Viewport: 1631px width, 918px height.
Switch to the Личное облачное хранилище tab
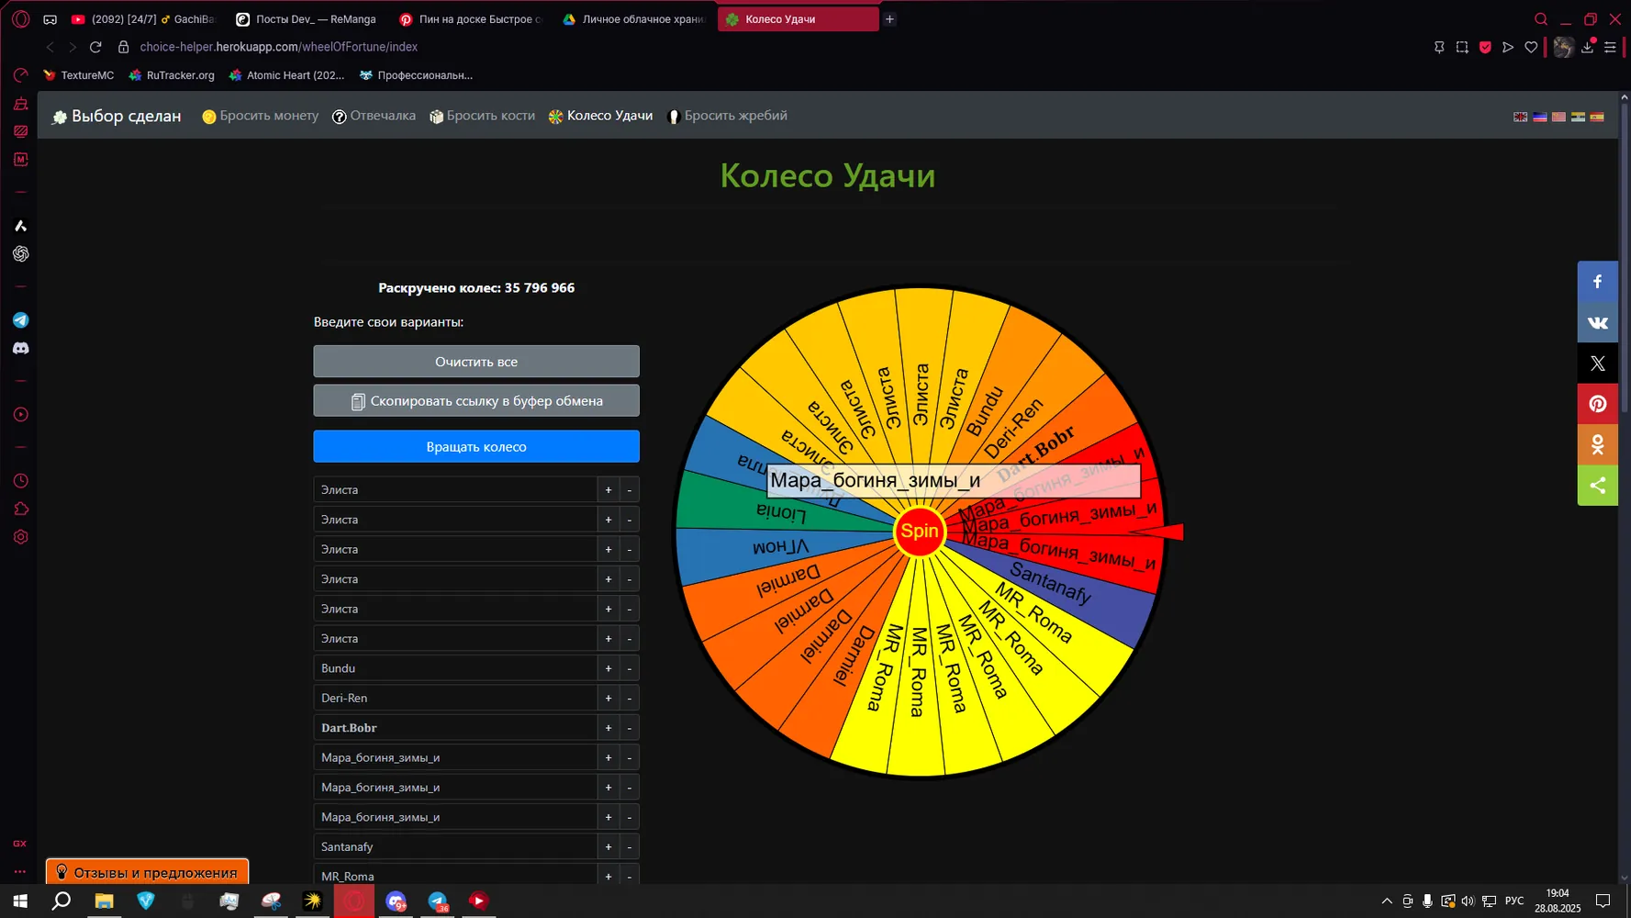tap(633, 19)
